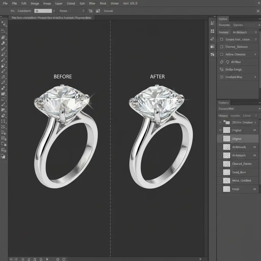261x261 pixels.
Task: Click the top icon in collapsed panel strip
Action: click(x=212, y=23)
